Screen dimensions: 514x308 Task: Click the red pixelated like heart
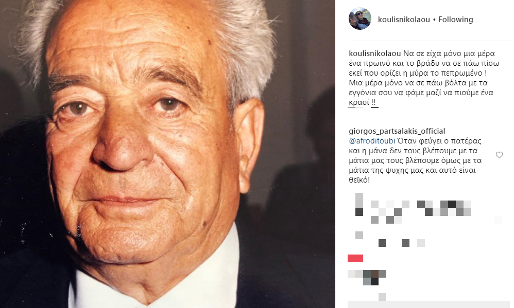coord(355,258)
